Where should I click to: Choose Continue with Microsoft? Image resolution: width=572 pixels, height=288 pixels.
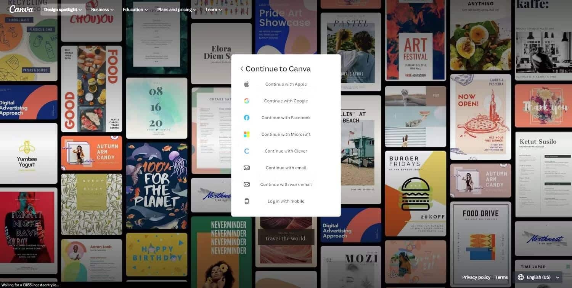coord(286,134)
